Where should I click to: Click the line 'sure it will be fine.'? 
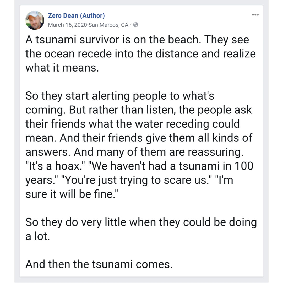click(72, 194)
